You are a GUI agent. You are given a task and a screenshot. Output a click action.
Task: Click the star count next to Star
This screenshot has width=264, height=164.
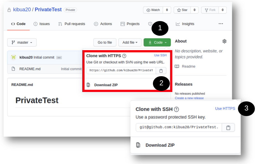194,10
